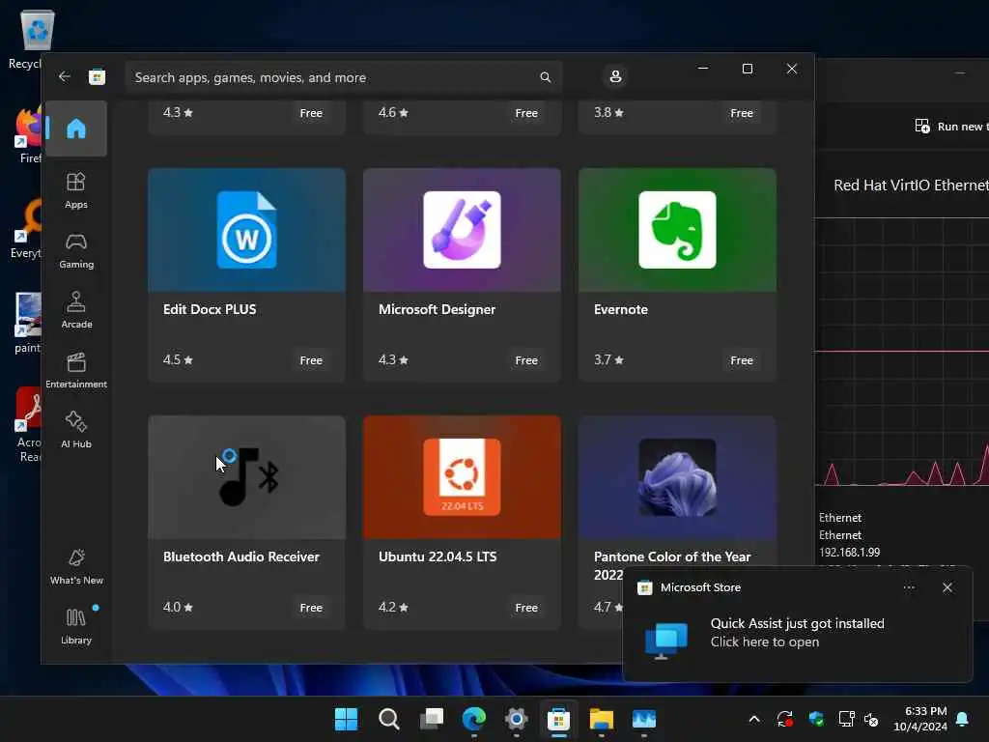The image size is (989, 742).
Task: Click the Microsoft Store logo icon
Action: 98,77
